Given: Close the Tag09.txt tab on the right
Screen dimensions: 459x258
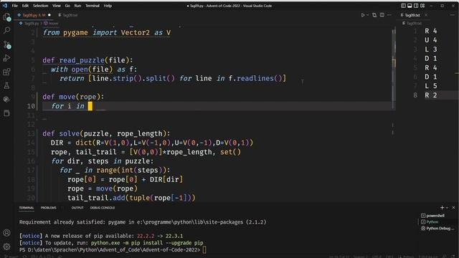Looking at the screenshot, I should coord(426,15).
